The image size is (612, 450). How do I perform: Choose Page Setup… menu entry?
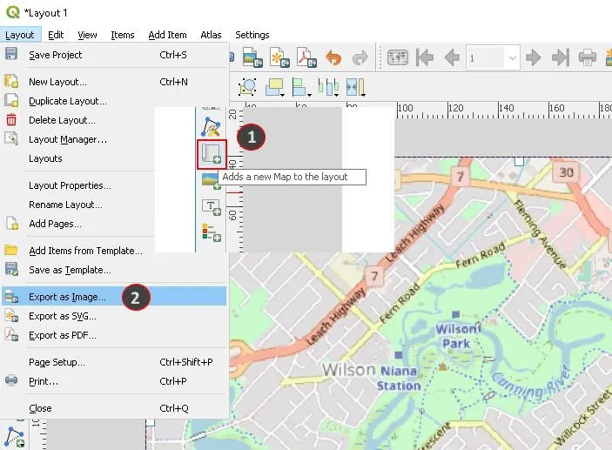pos(114,362)
